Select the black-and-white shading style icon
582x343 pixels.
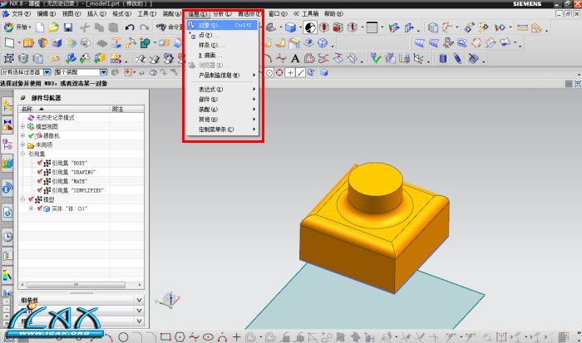tap(310, 27)
